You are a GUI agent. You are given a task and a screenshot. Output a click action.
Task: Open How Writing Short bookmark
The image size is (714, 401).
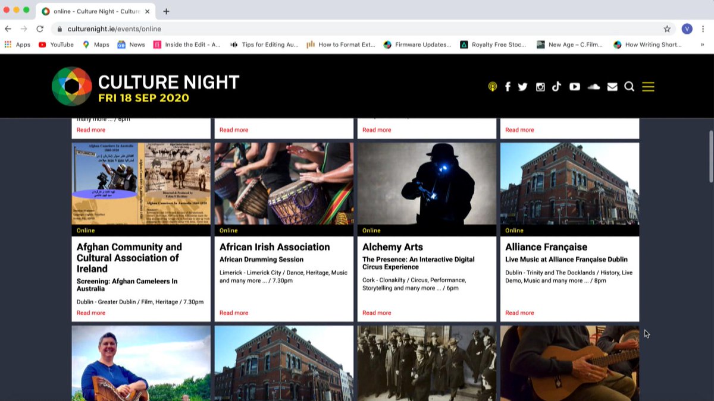tap(647, 45)
